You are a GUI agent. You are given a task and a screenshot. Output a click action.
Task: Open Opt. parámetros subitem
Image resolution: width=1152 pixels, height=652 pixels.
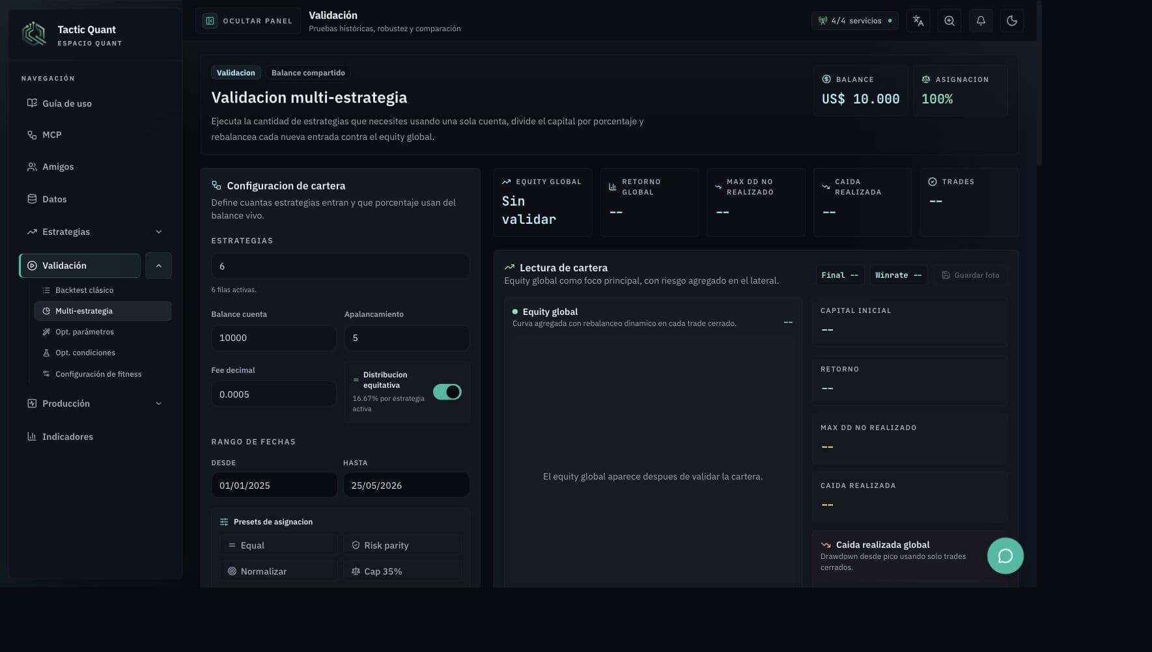[103, 332]
